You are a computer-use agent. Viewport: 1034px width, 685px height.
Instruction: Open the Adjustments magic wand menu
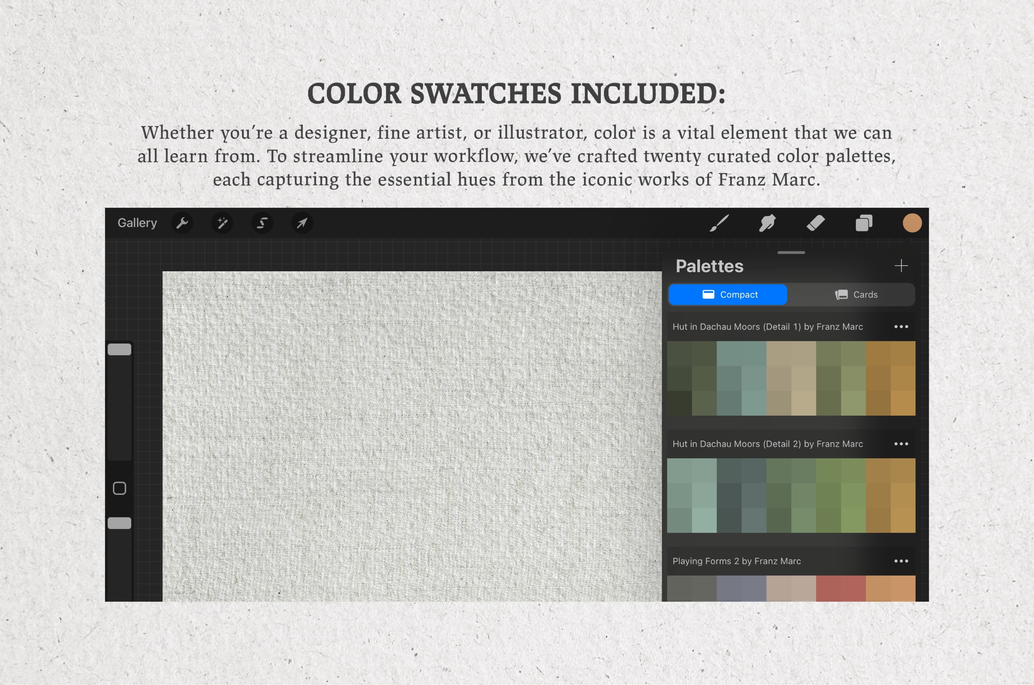click(222, 223)
